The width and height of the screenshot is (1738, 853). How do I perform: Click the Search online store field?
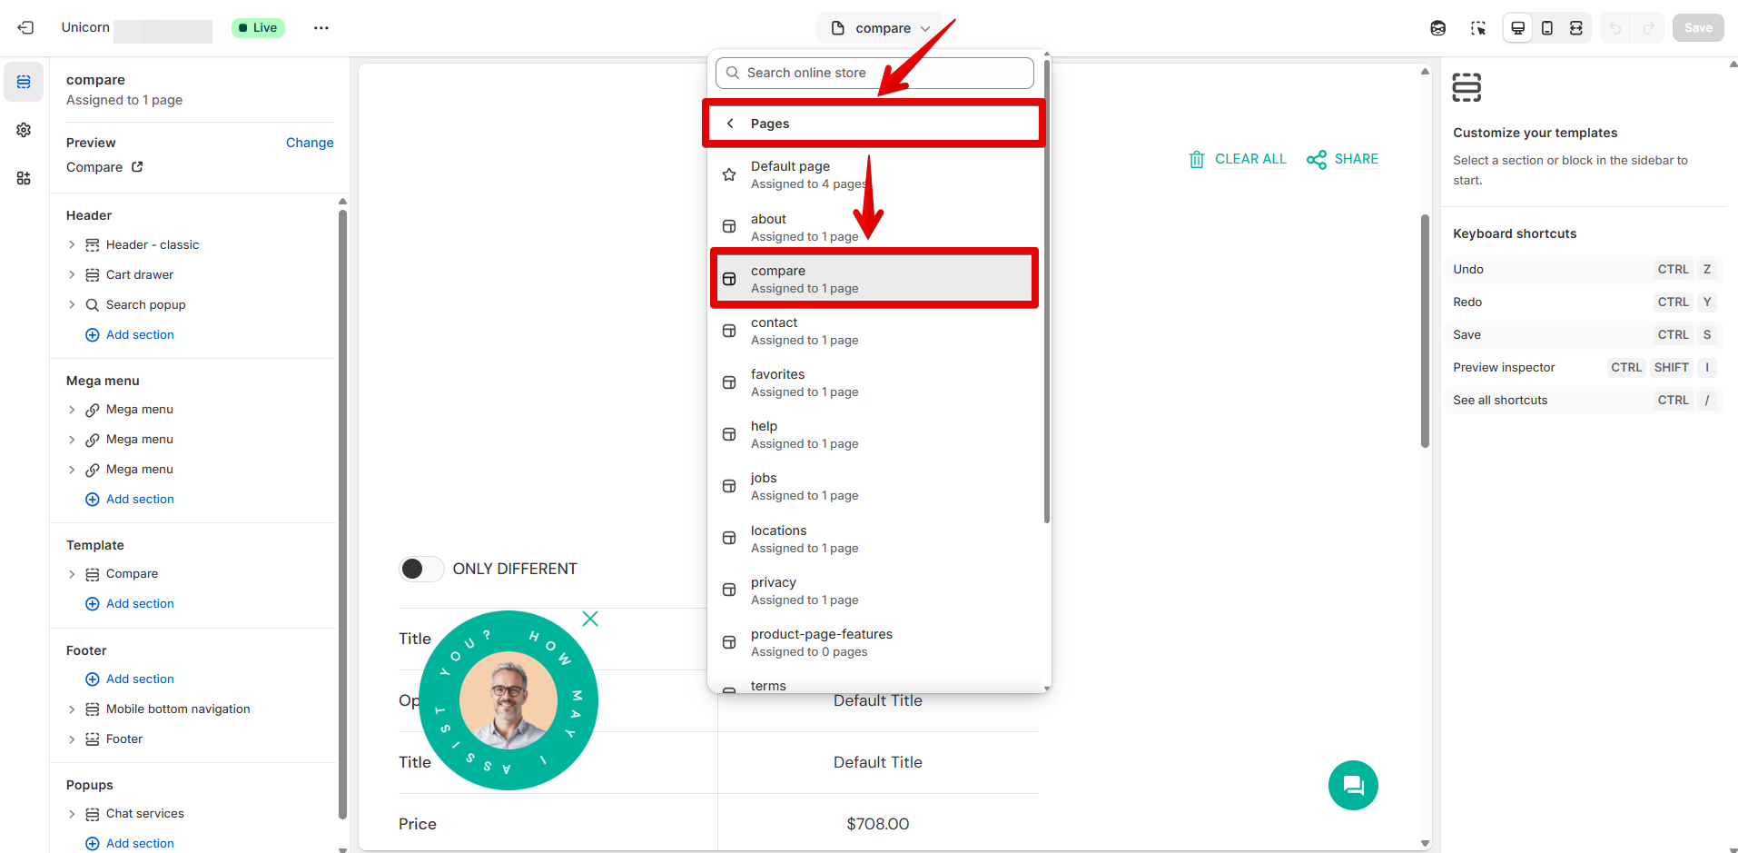pos(874,73)
